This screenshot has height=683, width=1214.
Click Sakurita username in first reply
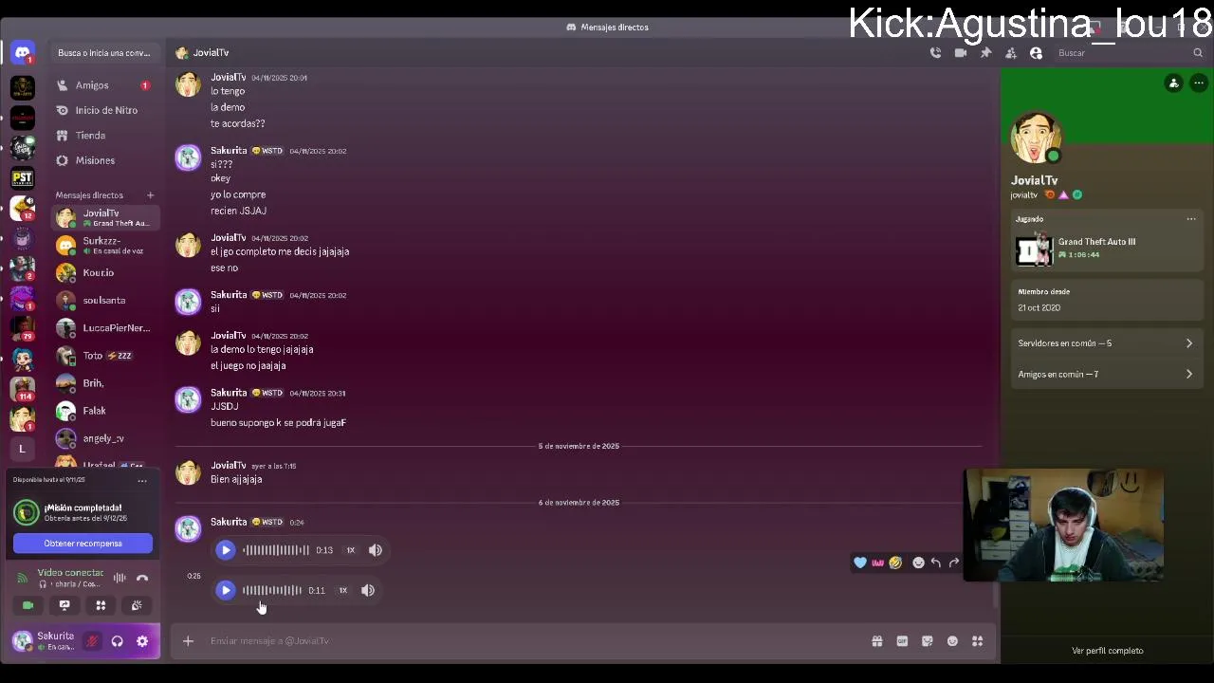coord(229,150)
